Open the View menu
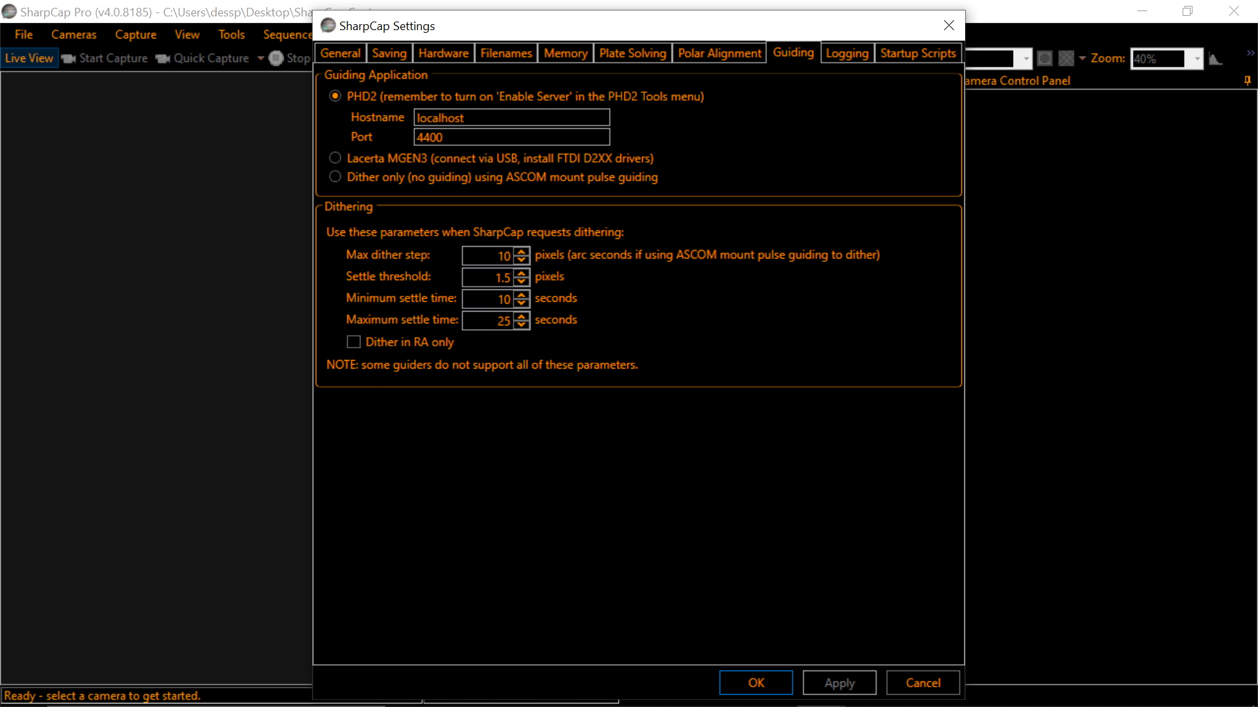1258x707 pixels. point(187,35)
